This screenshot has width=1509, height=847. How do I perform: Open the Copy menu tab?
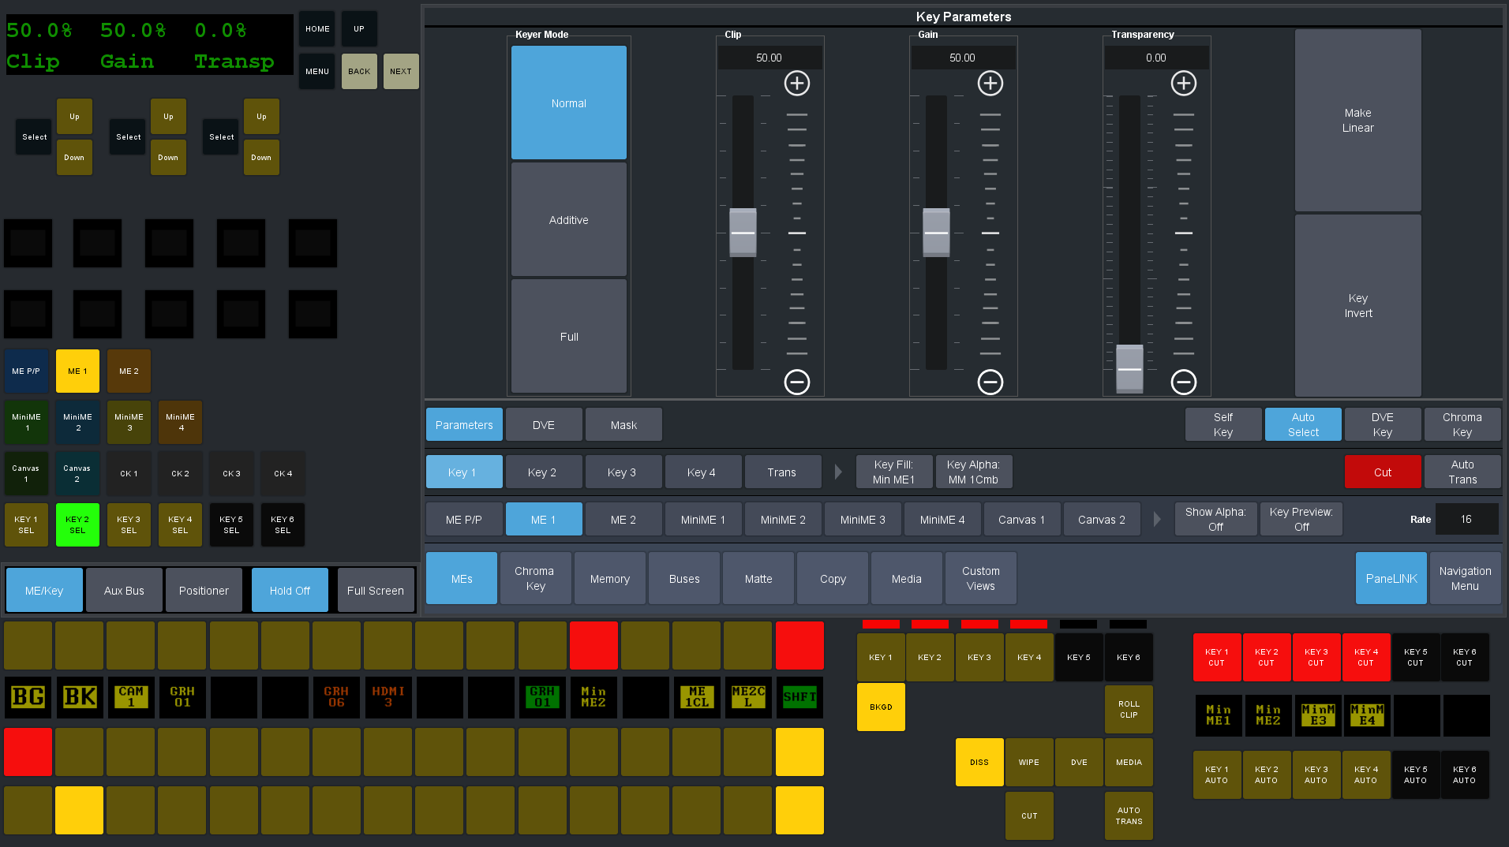click(x=833, y=578)
